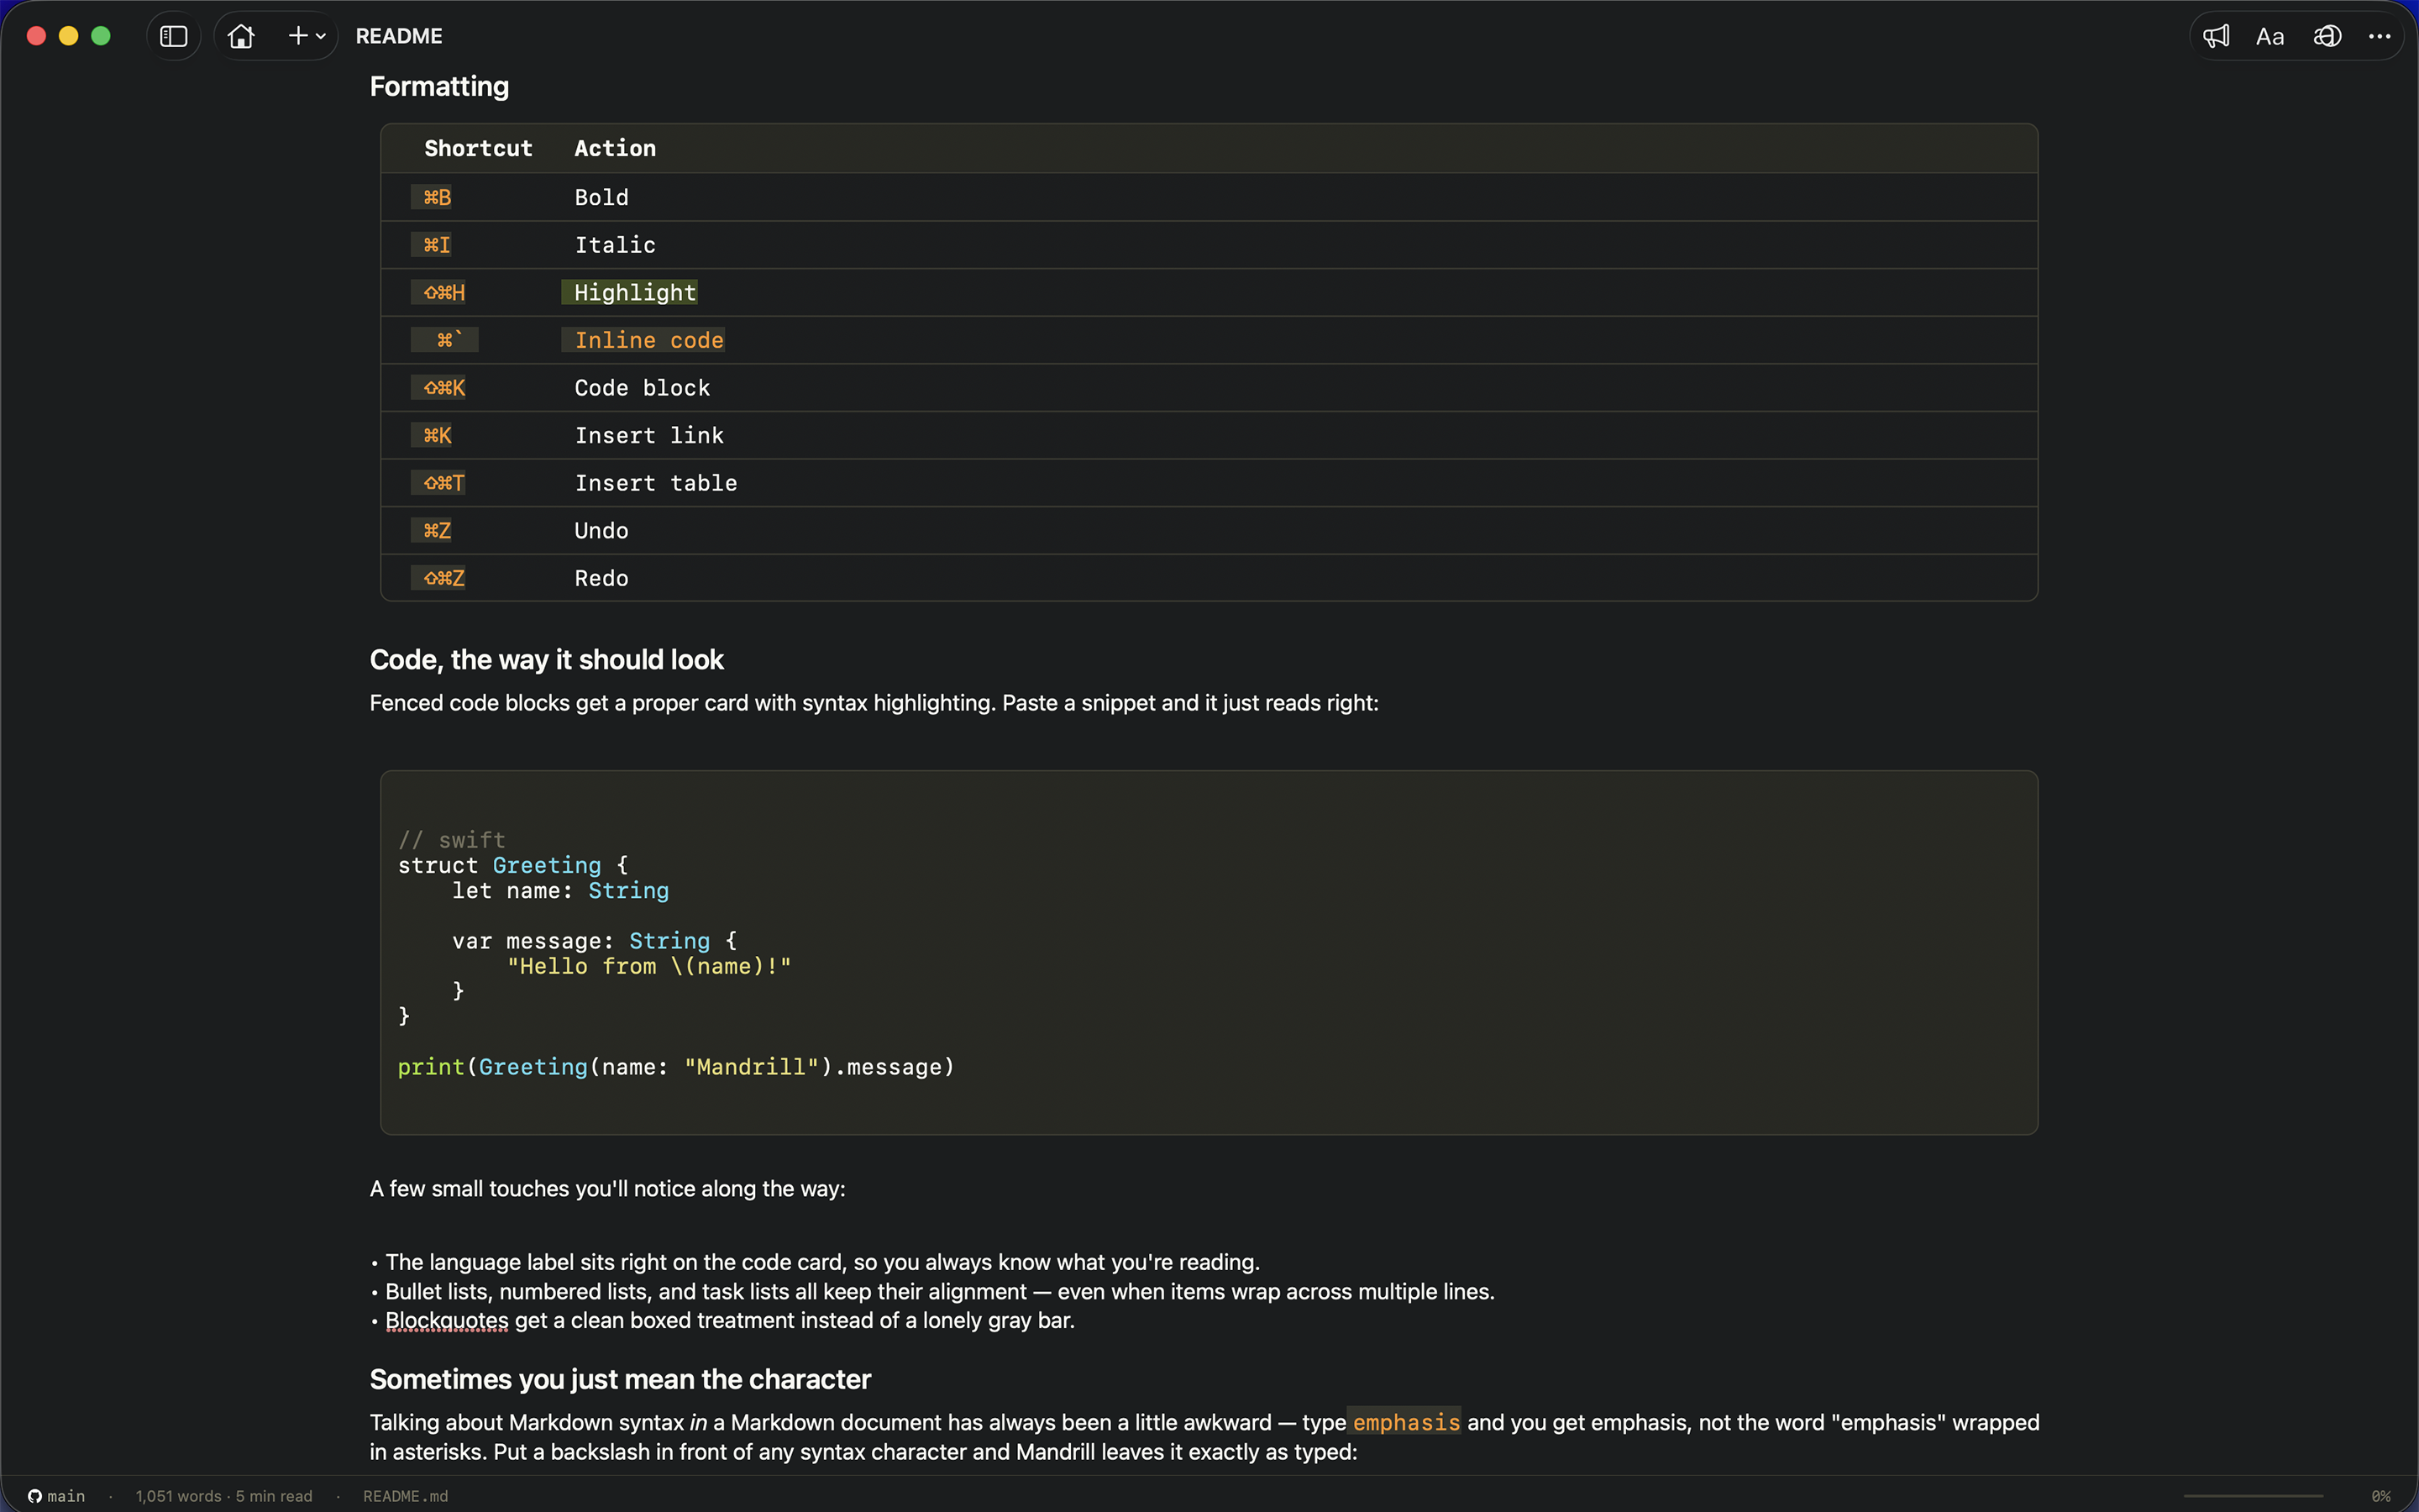This screenshot has height=1512, width=2419.
Task: Click the 'Fenced code blocks' paragraph
Action: point(874,703)
